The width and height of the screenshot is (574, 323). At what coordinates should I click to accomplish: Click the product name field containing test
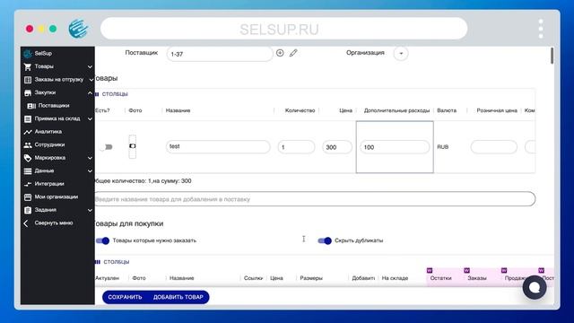tap(218, 147)
